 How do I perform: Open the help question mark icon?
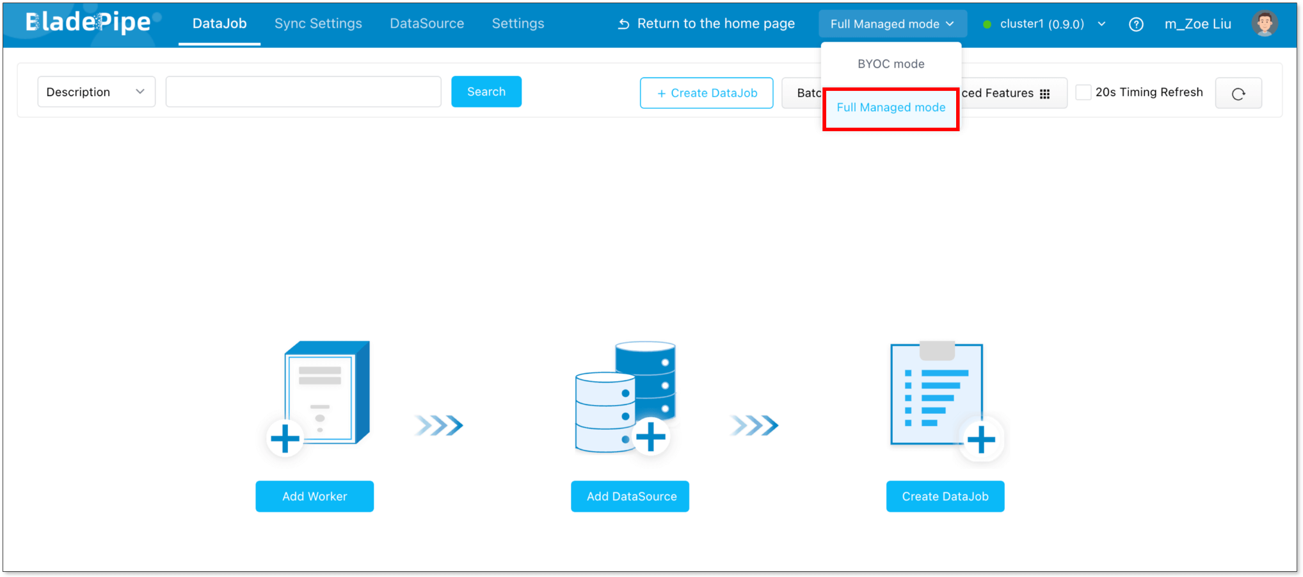tap(1136, 24)
